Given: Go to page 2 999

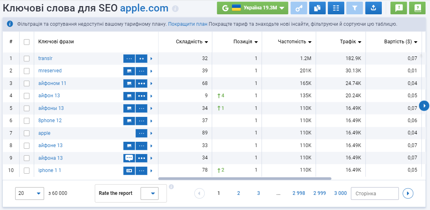Looking at the screenshot, I should (x=319, y=193).
